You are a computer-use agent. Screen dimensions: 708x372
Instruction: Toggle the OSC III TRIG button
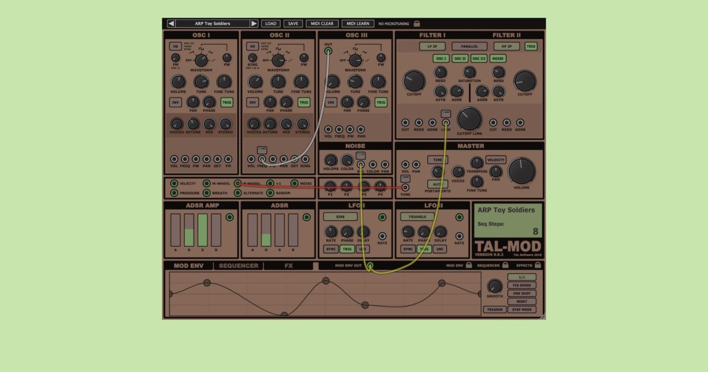point(381,102)
